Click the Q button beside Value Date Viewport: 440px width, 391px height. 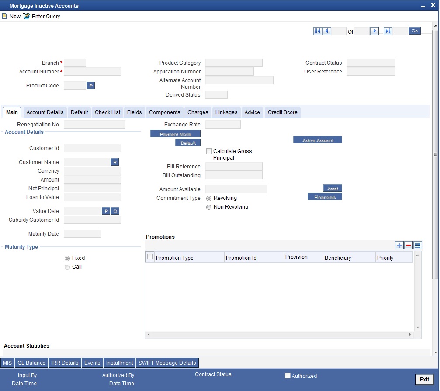click(x=115, y=211)
